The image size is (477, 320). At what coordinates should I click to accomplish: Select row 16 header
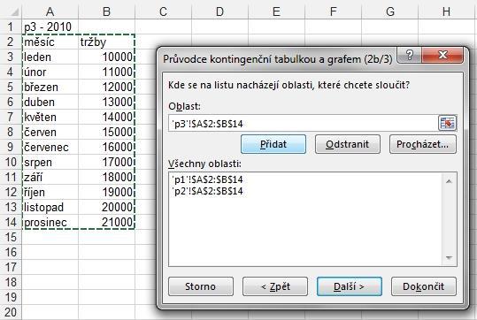(x=11, y=252)
